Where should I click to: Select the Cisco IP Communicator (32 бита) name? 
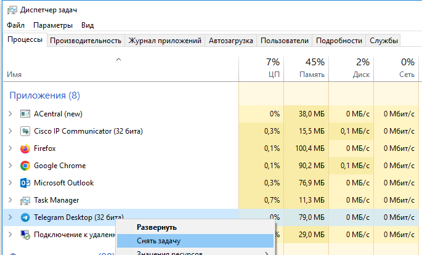tap(88, 131)
